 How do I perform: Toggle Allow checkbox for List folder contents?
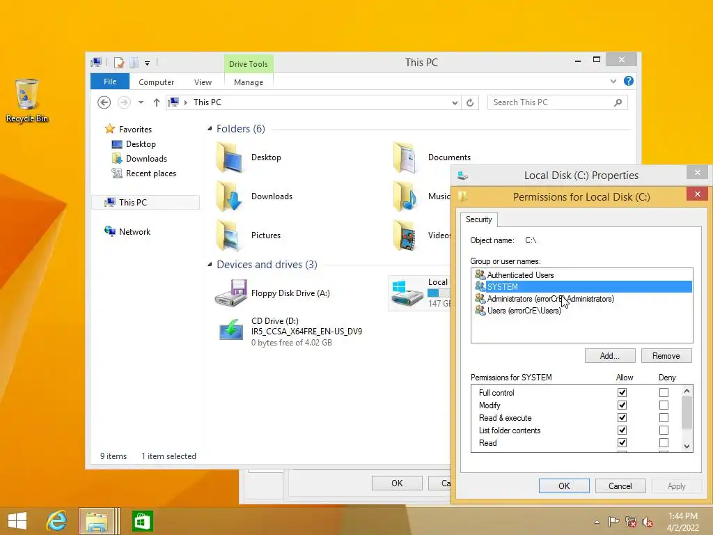coord(622,430)
